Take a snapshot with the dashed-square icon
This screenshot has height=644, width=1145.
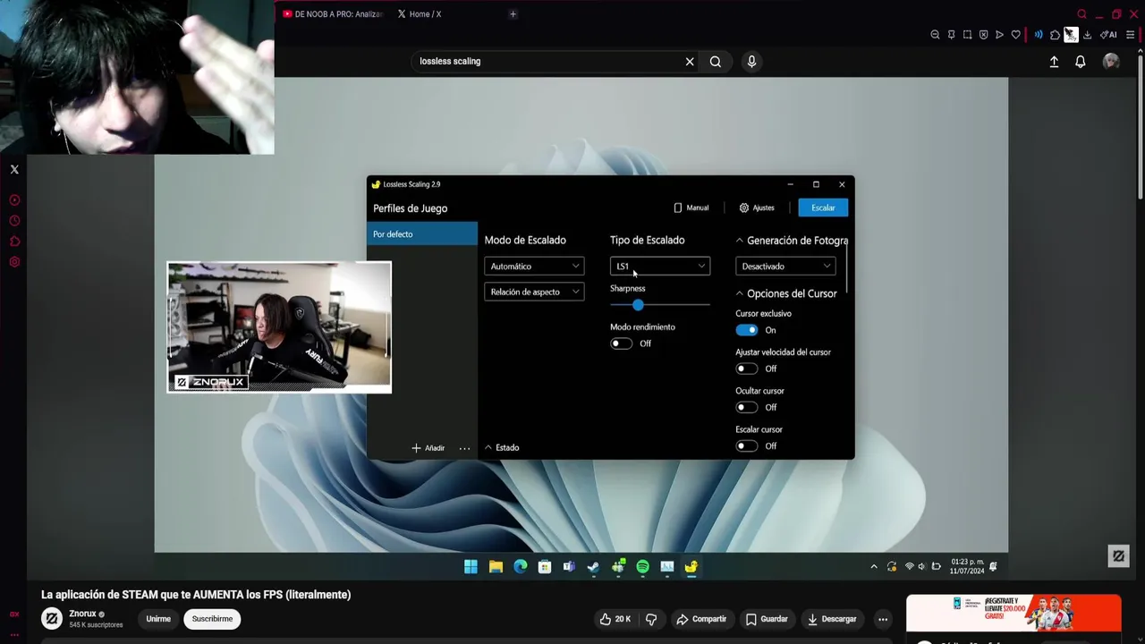(x=967, y=35)
